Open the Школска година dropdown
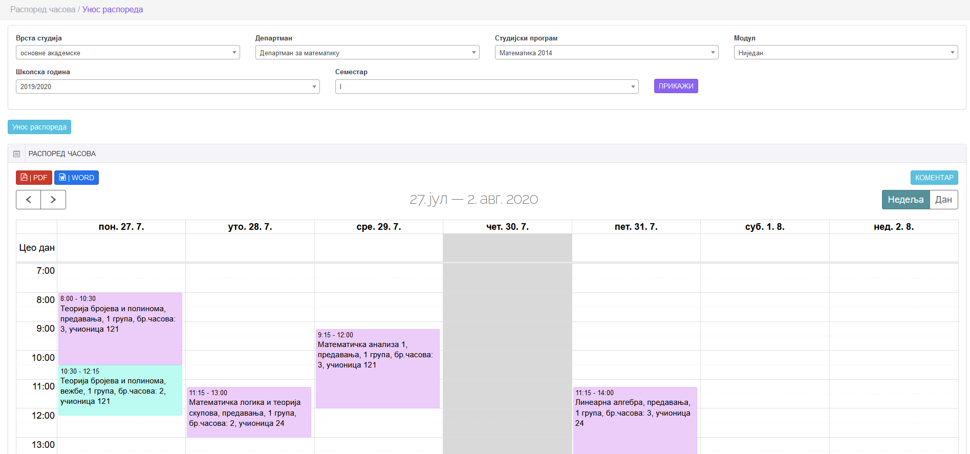 pyautogui.click(x=167, y=87)
